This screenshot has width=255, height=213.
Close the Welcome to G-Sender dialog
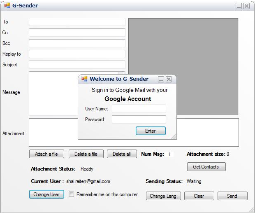169,80
